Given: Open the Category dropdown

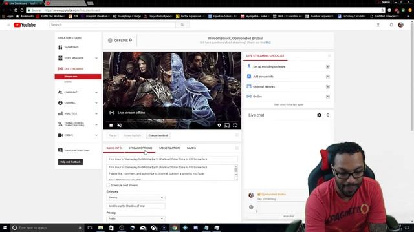Looking at the screenshot, I should coord(136,198).
